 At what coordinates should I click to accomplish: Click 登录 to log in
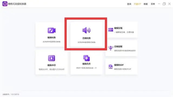coord(129,4)
